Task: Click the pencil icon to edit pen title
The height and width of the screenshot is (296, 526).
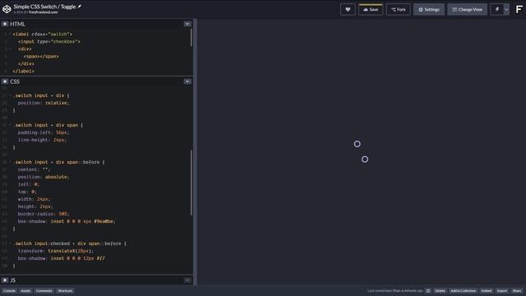Action: tap(80, 7)
